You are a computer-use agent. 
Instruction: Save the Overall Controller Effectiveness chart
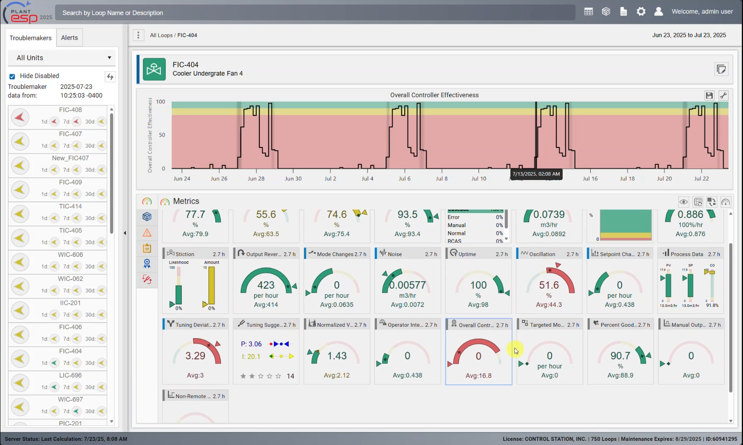(x=709, y=96)
